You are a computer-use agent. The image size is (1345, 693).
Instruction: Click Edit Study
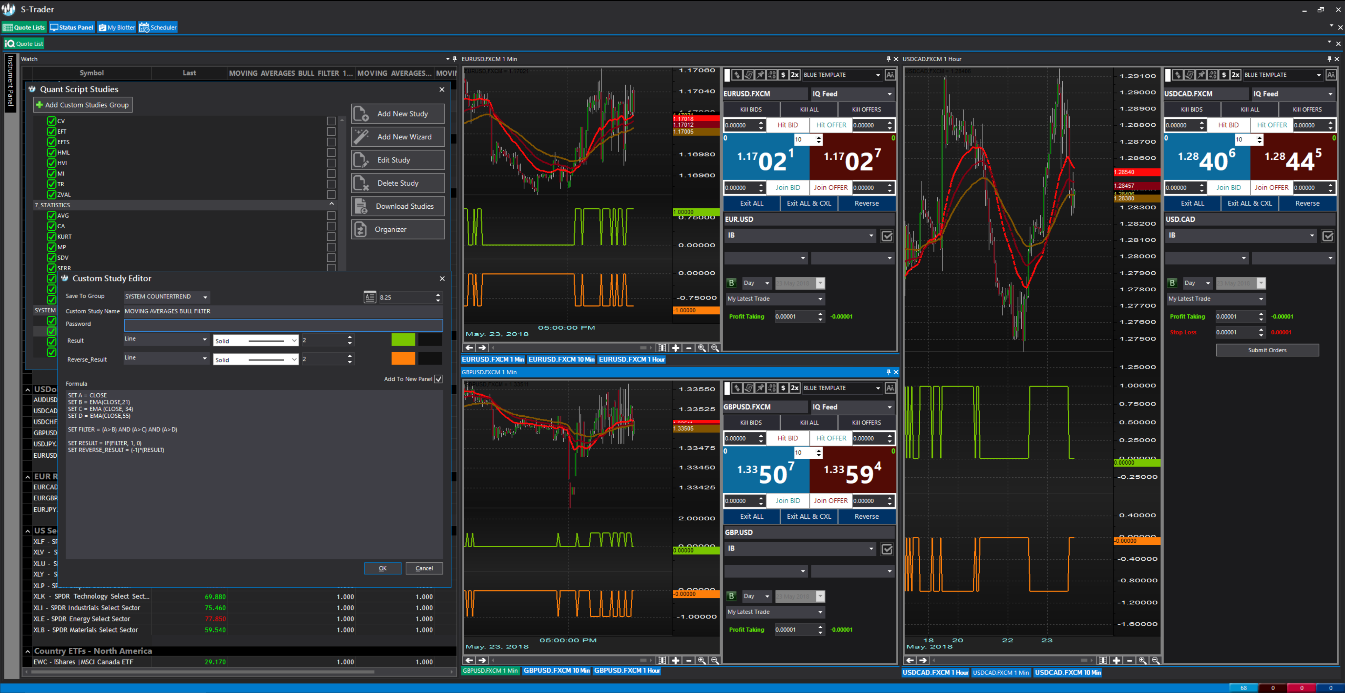click(398, 160)
